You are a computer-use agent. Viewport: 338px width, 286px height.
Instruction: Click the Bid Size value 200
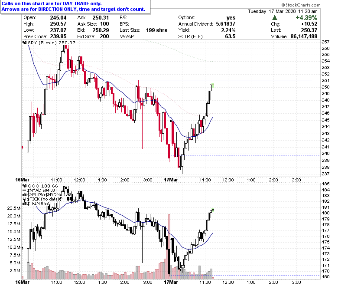[x=104, y=36]
